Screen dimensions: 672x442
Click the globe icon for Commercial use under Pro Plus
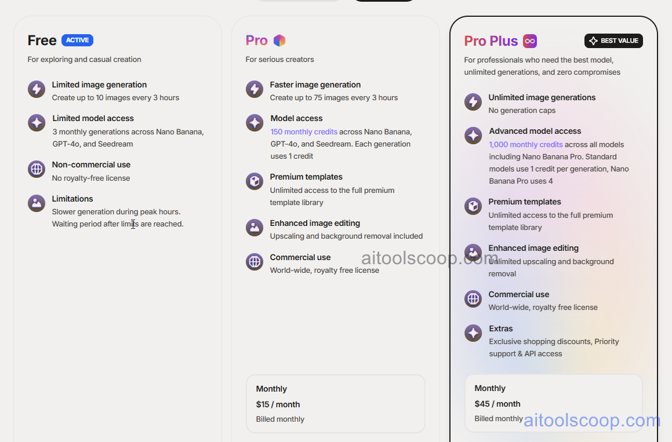473,299
